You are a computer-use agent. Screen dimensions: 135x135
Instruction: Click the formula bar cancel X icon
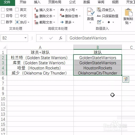pos(41,38)
